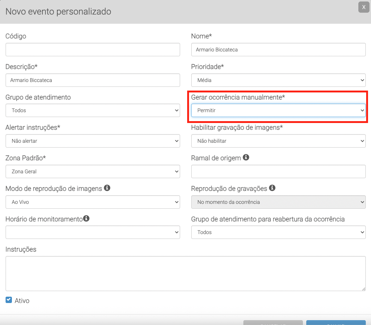Expand Habilitar gravação de imagens dropdown

coord(278,141)
